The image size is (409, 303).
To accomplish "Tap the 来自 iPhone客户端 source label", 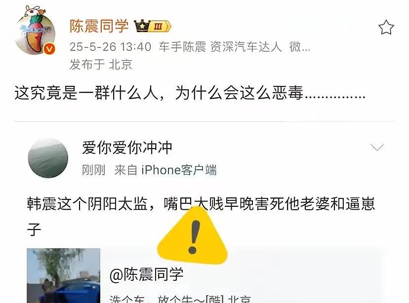I will pyautogui.click(x=165, y=170).
